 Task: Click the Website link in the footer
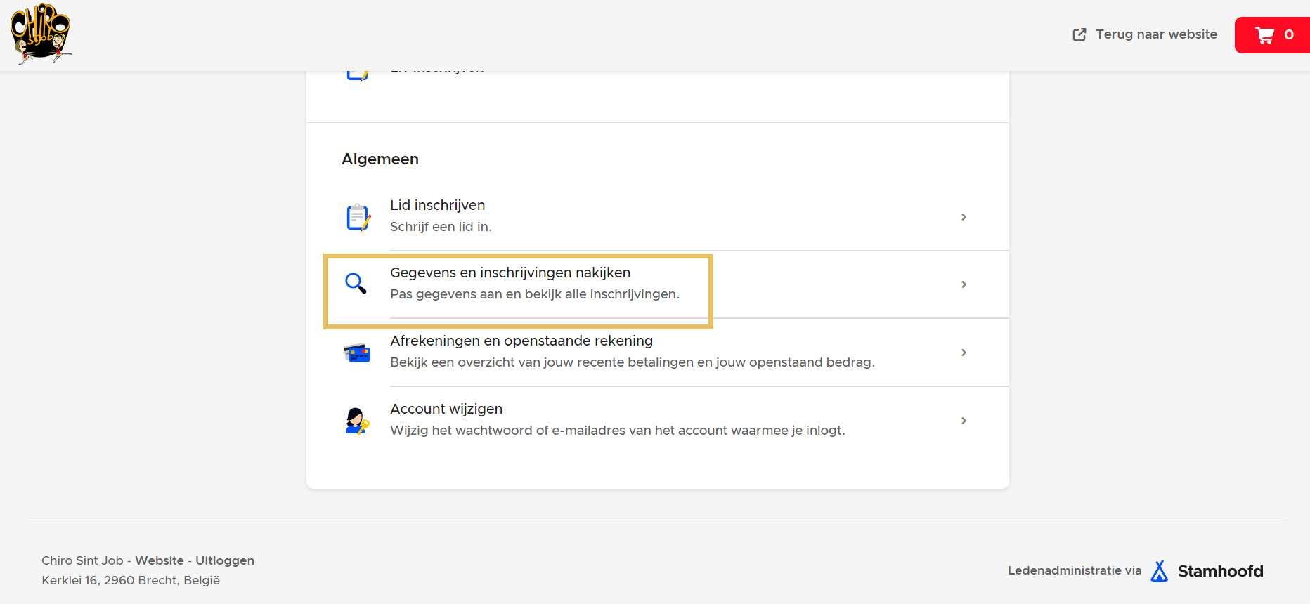coord(160,560)
